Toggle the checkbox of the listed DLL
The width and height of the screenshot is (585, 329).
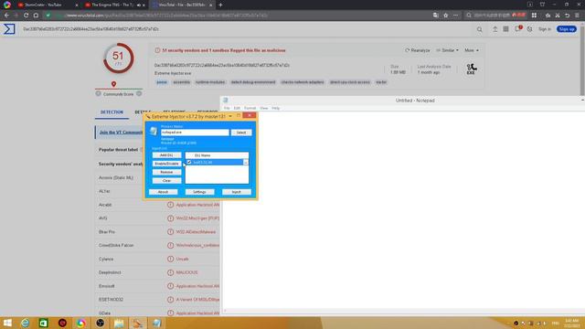(x=189, y=163)
